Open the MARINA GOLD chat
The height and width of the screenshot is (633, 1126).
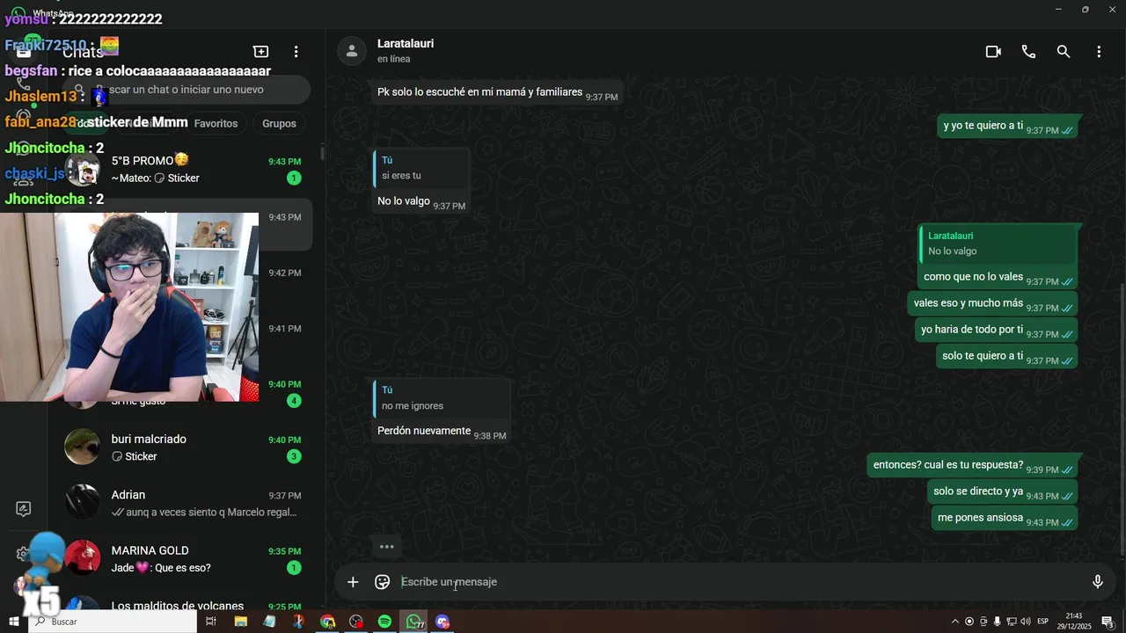pos(185,559)
